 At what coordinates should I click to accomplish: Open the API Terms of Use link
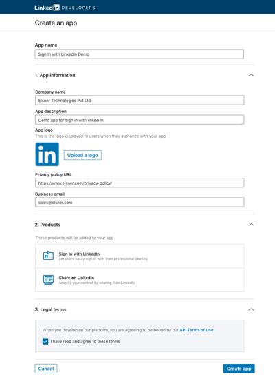click(x=197, y=330)
